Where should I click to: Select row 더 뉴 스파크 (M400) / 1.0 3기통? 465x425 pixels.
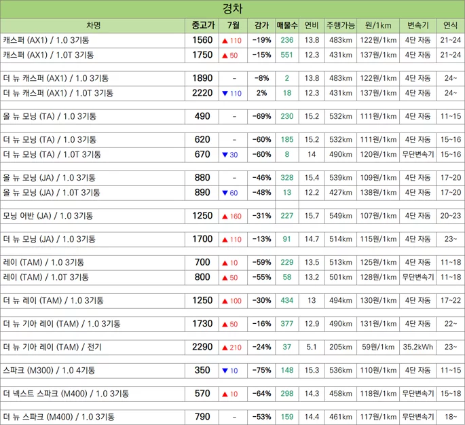[x=232, y=417]
